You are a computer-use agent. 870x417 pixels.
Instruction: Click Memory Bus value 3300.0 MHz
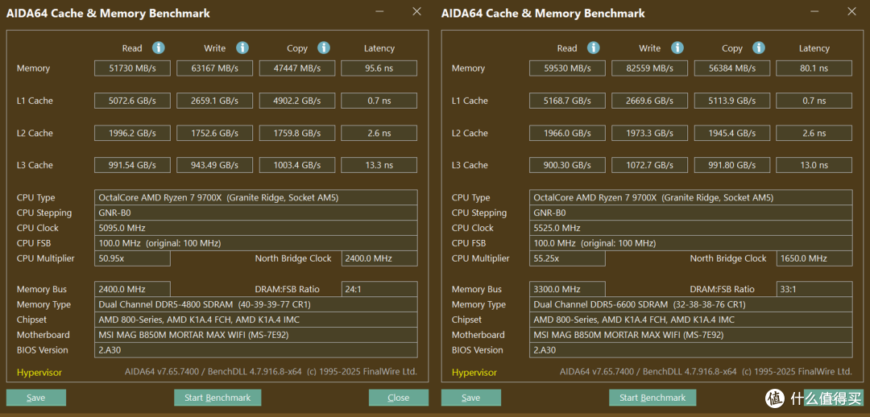[567, 289]
